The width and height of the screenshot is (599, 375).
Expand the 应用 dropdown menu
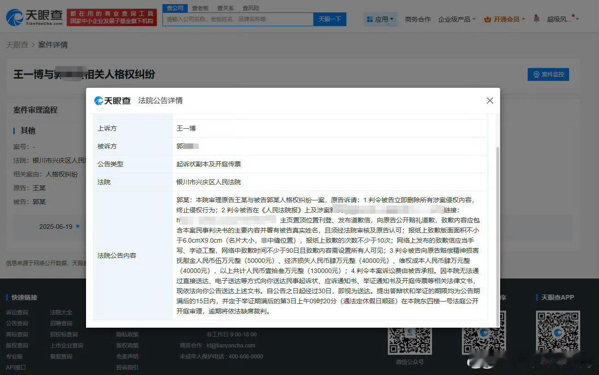coord(380,19)
